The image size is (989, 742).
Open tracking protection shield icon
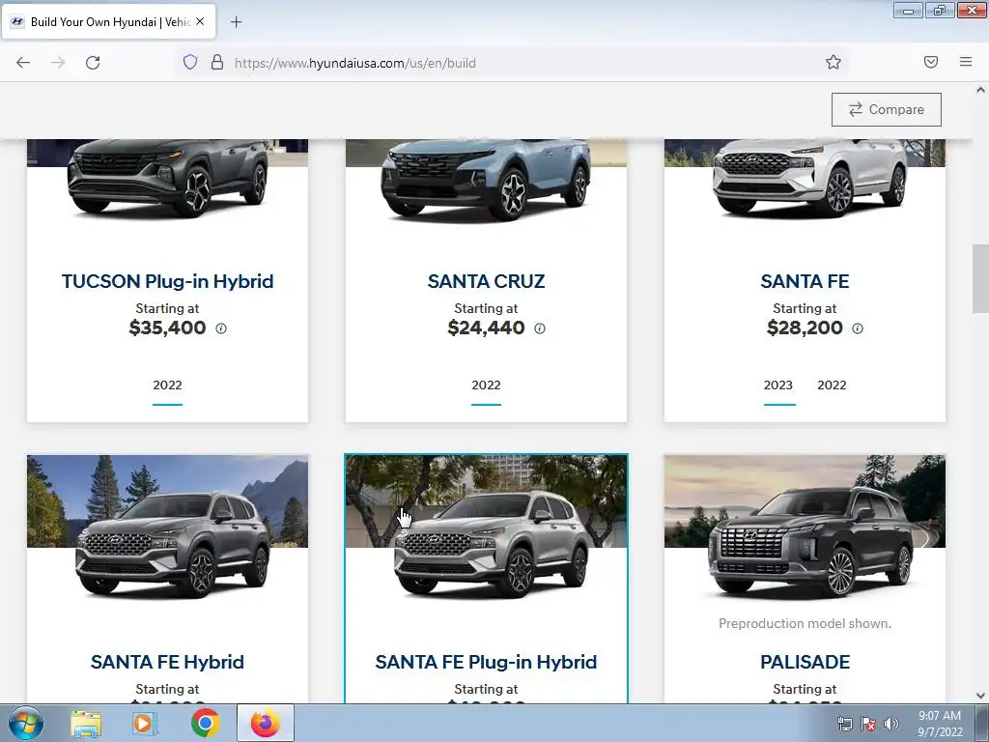190,62
